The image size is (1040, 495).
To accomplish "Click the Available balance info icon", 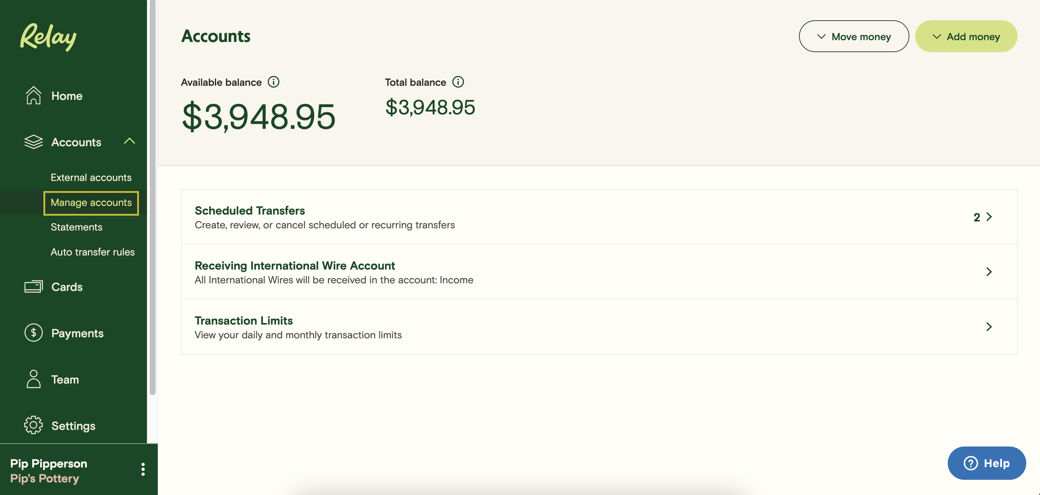I will point(274,82).
